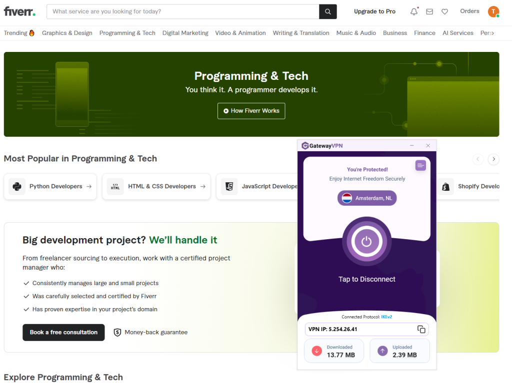Click the VPN IP address field
The image size is (512, 383).
pyautogui.click(x=366, y=329)
